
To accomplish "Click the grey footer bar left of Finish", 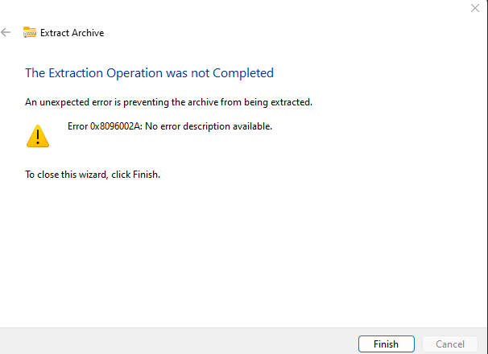I will pyautogui.click(x=179, y=341).
